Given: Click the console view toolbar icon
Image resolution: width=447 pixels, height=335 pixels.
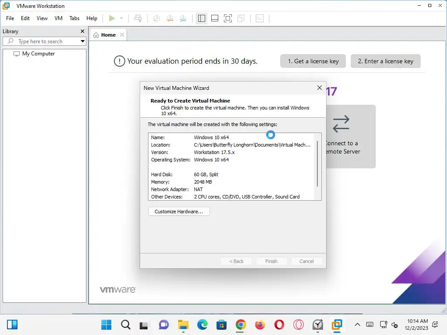Looking at the screenshot, I should (x=260, y=18).
